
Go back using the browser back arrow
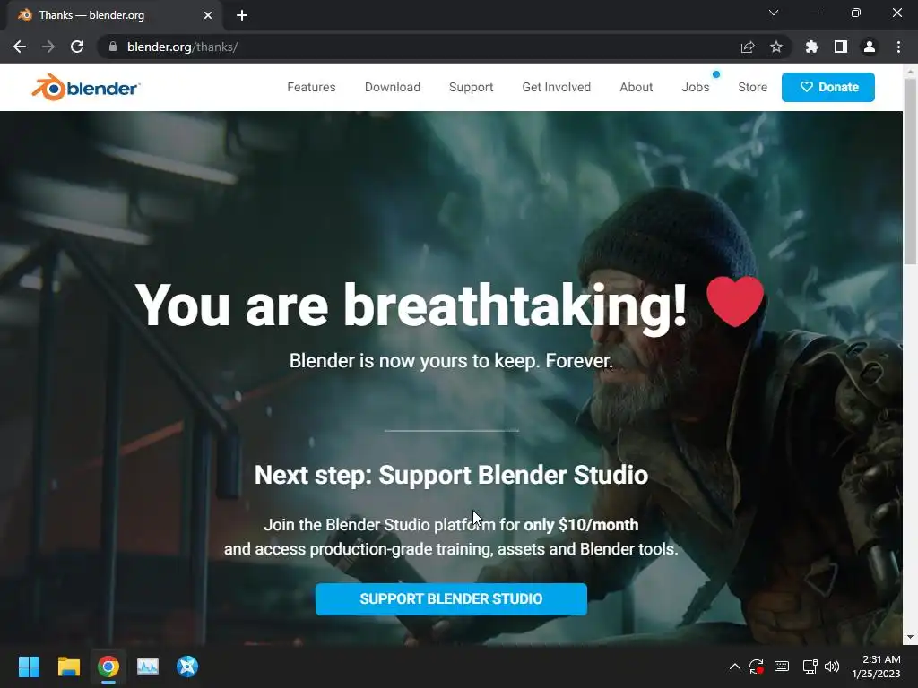[x=20, y=47]
